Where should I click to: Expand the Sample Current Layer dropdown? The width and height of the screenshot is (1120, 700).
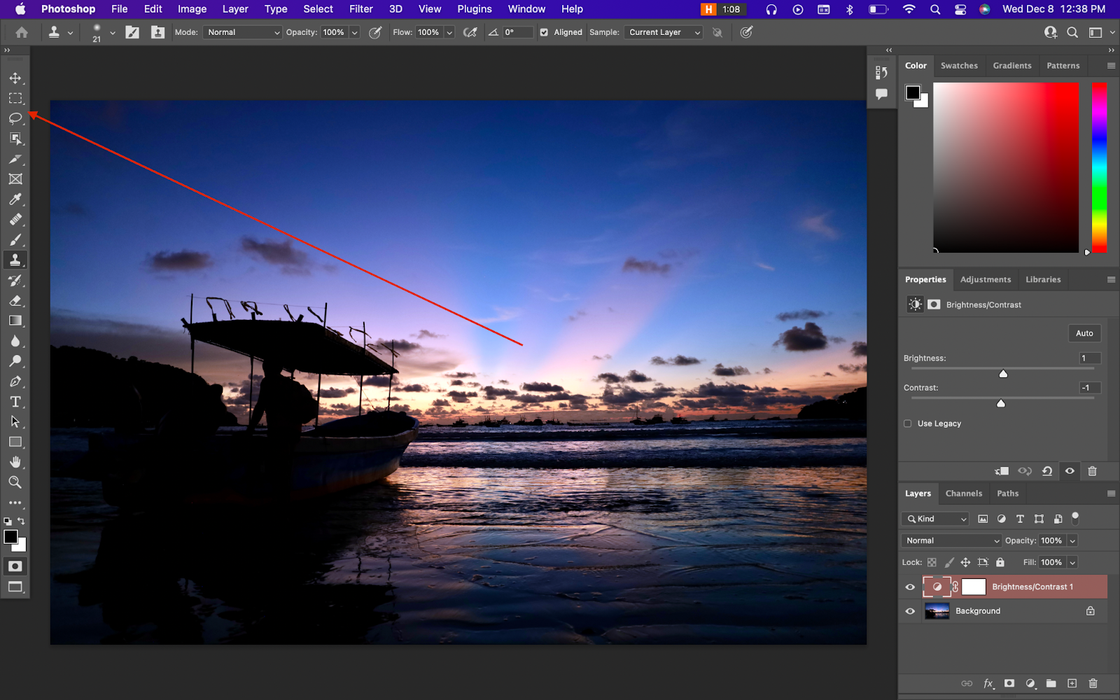pos(663,32)
